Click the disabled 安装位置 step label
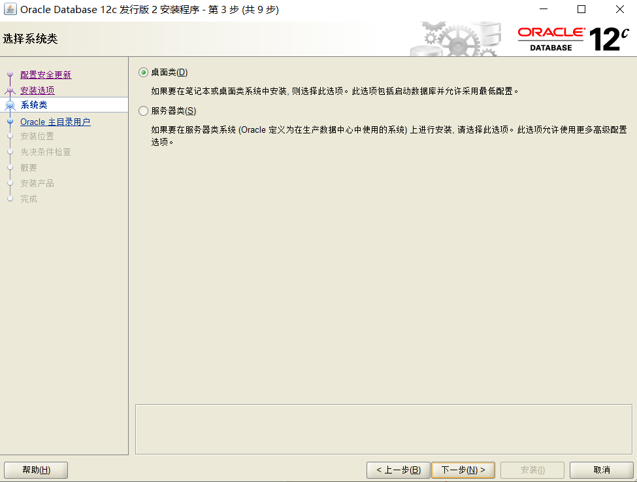This screenshot has height=482, width=637. coord(37,136)
